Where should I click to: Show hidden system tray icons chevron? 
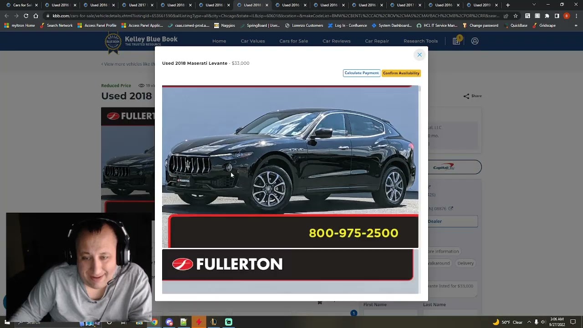(529, 323)
